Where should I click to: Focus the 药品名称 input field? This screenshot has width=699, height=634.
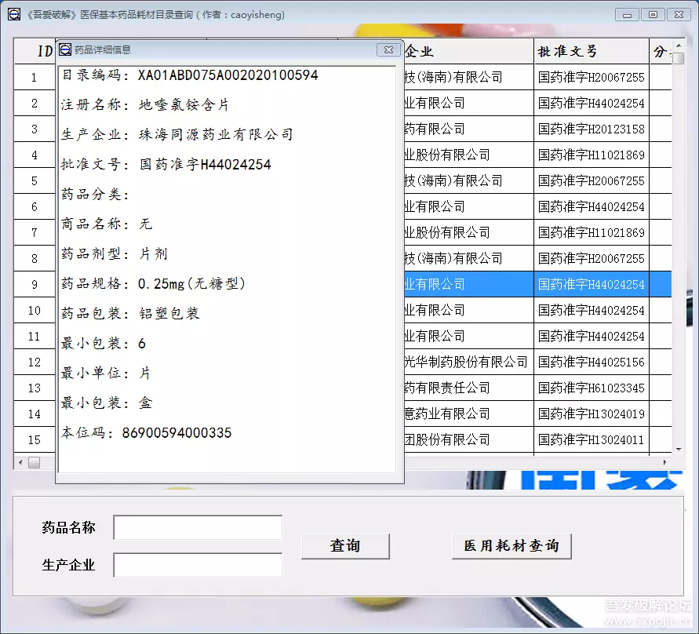click(198, 528)
